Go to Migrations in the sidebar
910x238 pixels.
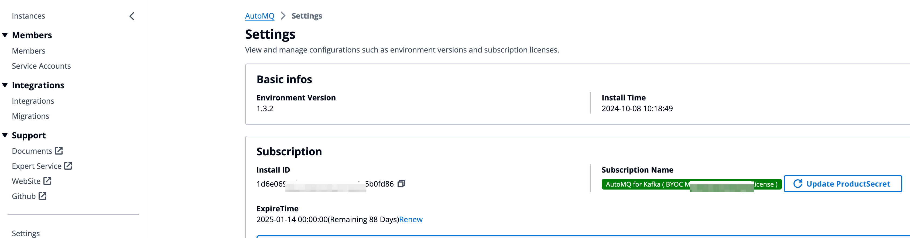coord(30,116)
